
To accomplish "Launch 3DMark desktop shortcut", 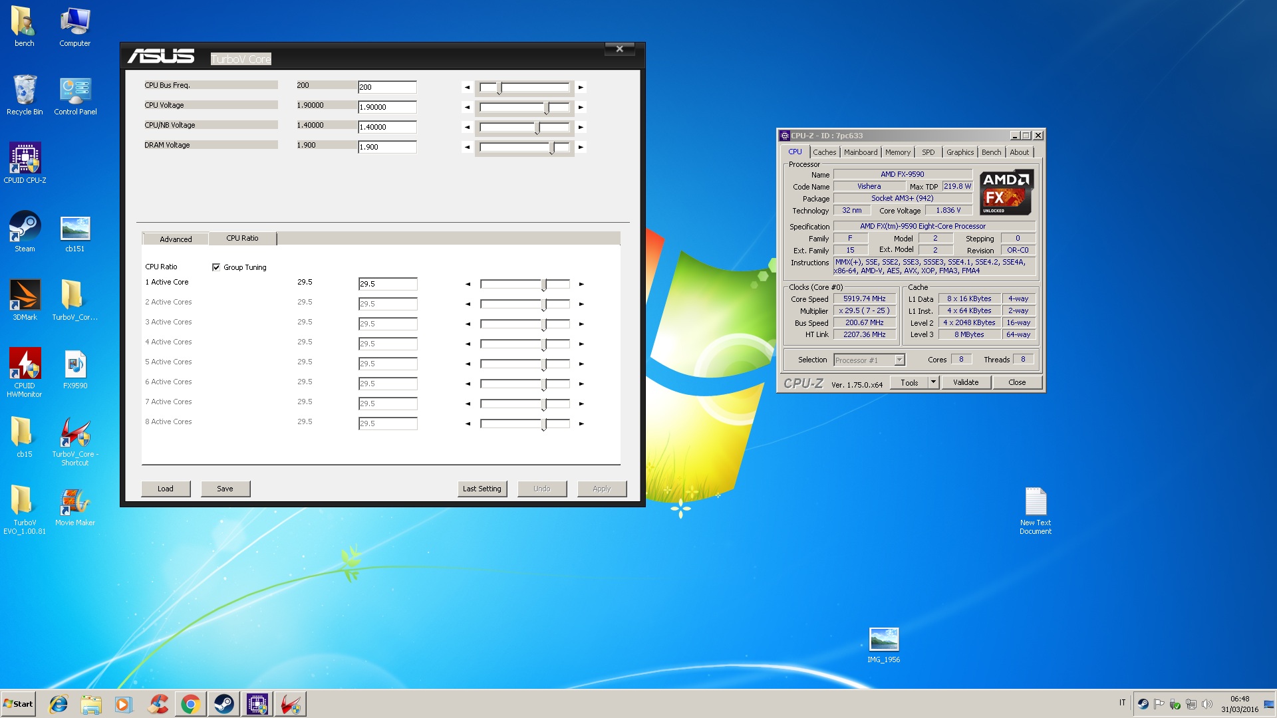I will [25, 300].
